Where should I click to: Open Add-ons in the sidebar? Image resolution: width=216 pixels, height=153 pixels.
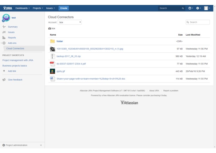[x=12, y=43]
